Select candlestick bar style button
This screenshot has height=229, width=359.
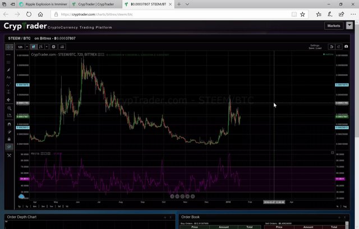pos(34,47)
